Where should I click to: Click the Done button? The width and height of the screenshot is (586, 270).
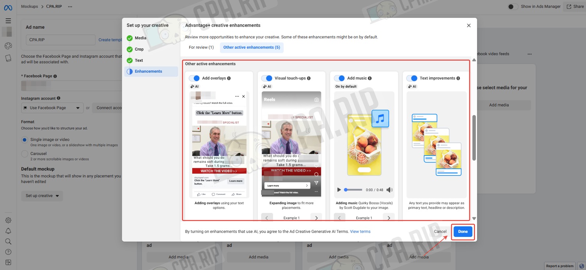[x=463, y=232]
